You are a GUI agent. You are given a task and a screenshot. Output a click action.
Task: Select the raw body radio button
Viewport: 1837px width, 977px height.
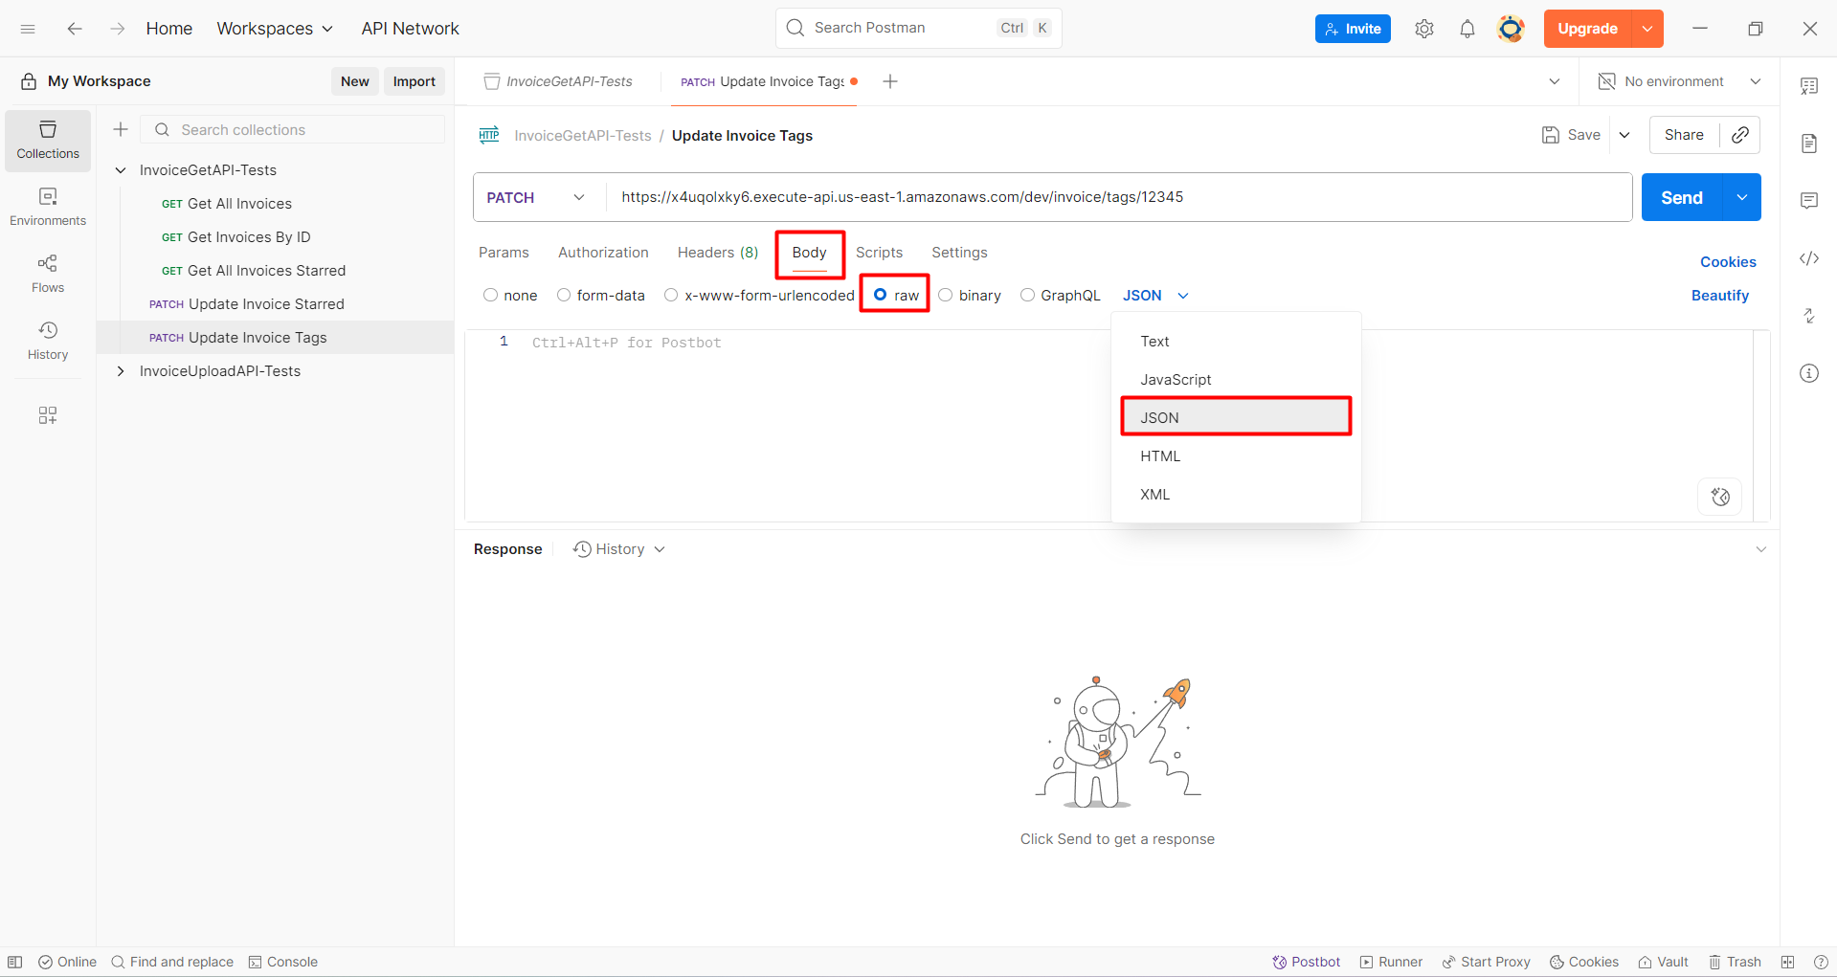click(x=881, y=295)
